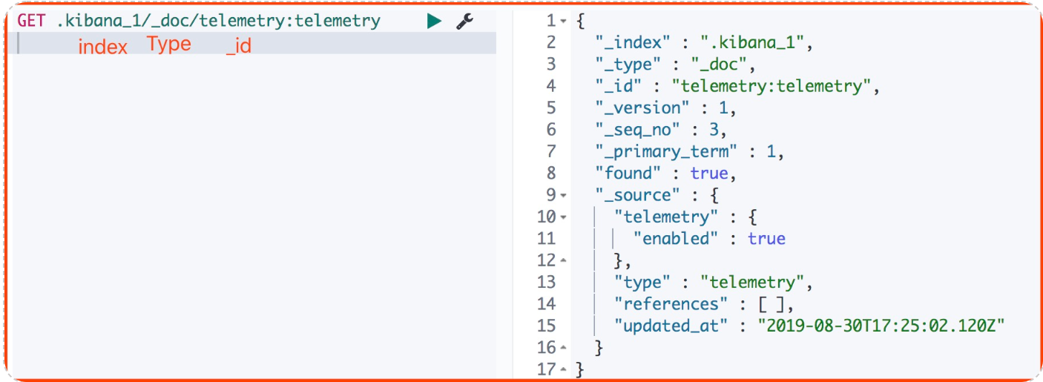Click the "enabled" true value
The height and width of the screenshot is (382, 1043).
coord(766,239)
